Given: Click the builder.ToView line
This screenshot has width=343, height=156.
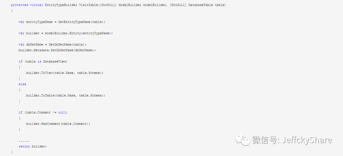Looking at the screenshot, I should [x=64, y=73].
